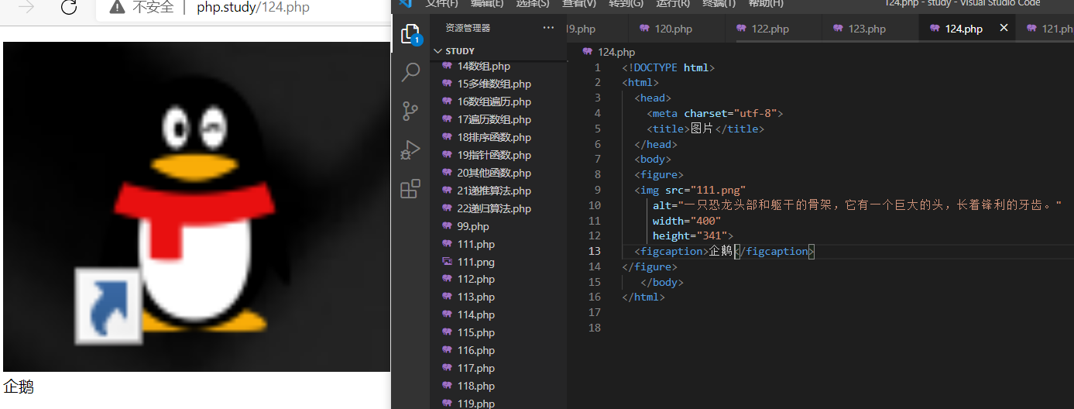Screen dimensions: 1074x409
Task: Click the height="341" code line
Action: coord(693,235)
